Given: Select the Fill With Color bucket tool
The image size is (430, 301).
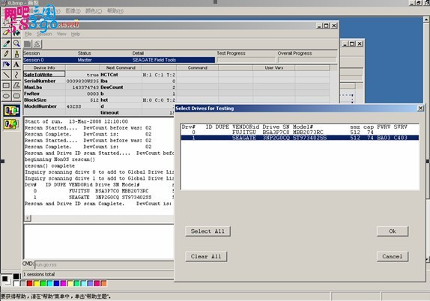Looking at the screenshot, I should pyautogui.click(x=16, y=33).
